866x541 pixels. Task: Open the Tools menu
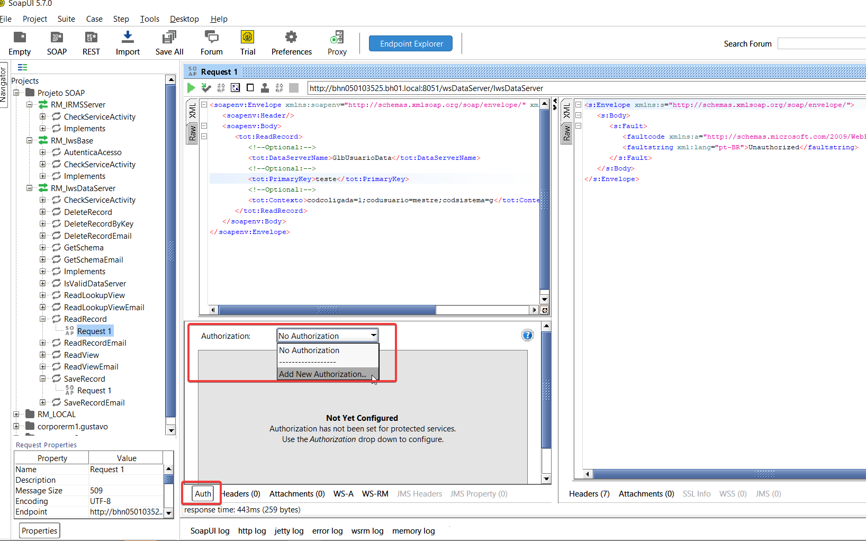point(150,19)
